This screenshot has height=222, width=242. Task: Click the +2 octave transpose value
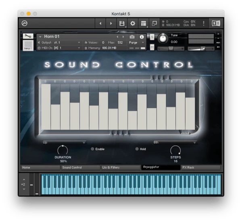pyautogui.click(x=23, y=184)
